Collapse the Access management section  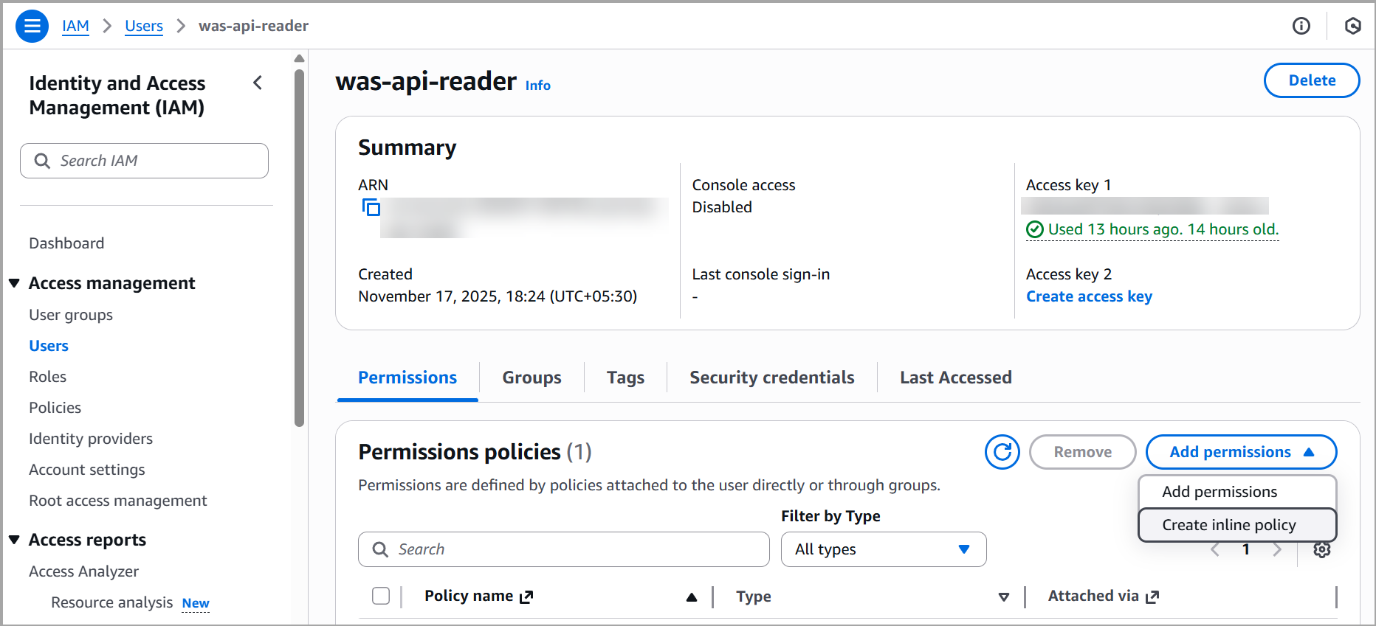14,283
